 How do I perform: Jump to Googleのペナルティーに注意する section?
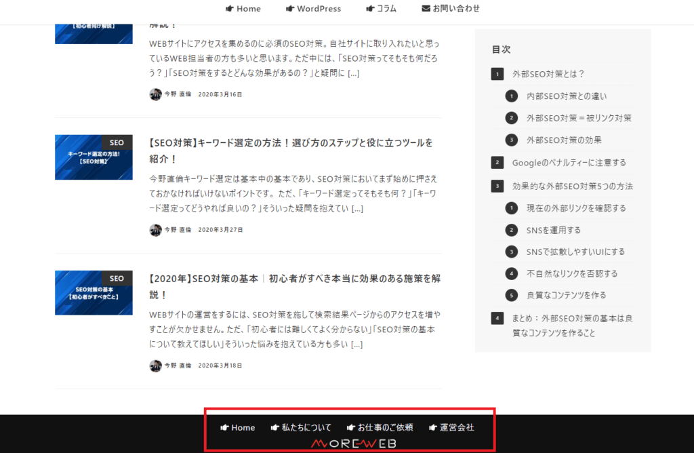[x=569, y=163]
